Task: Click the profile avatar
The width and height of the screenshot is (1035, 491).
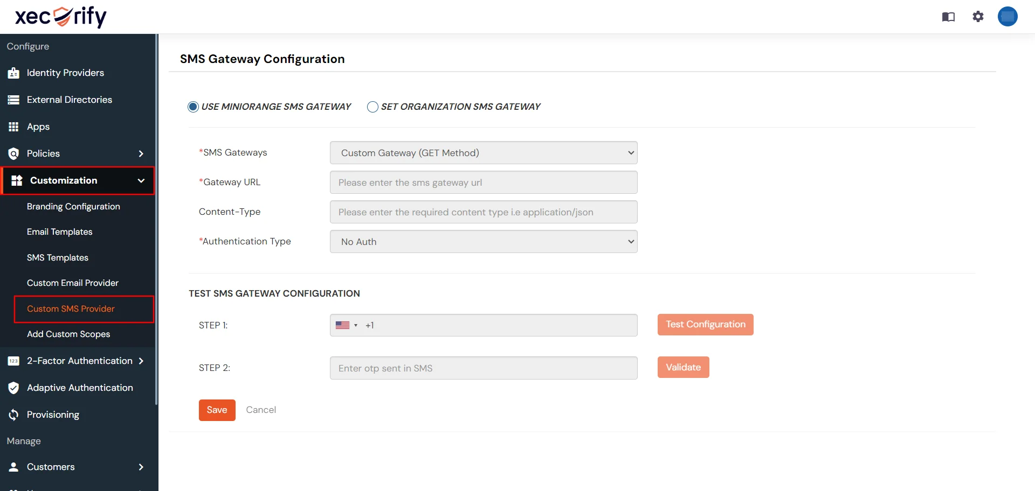Action: (1008, 16)
